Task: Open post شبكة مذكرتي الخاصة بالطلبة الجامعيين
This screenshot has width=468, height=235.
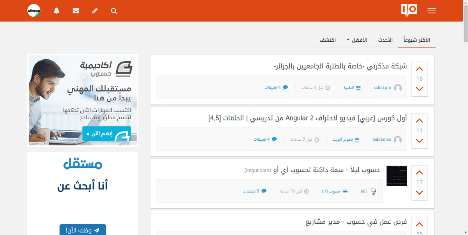Action: coord(340,66)
